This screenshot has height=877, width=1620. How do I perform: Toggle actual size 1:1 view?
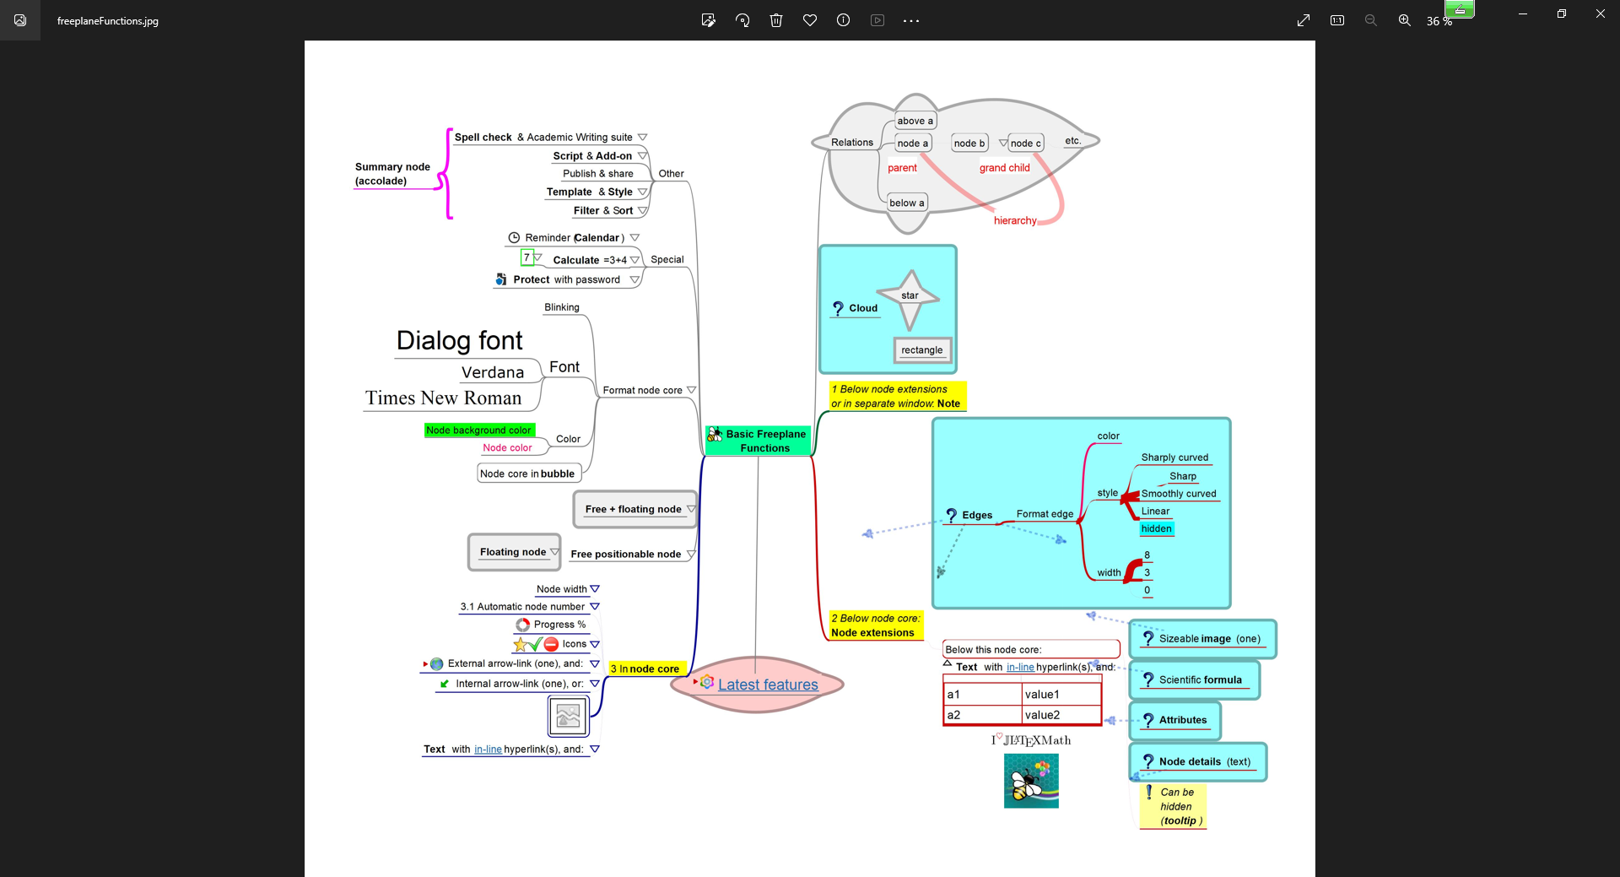pos(1337,20)
